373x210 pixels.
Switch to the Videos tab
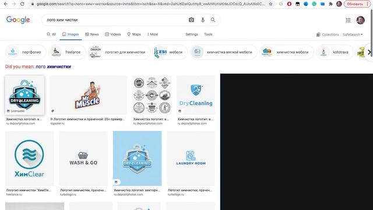(x=113, y=34)
